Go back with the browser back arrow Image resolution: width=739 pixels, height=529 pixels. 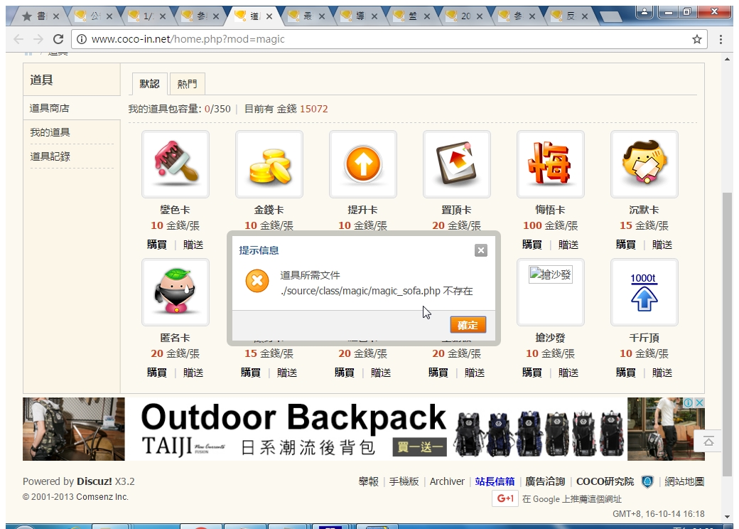pos(19,39)
